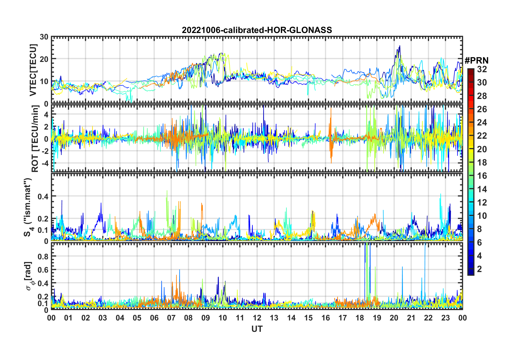This screenshot has height=344, width=514.
Task: Select the sigma phi [rad] axis label
Action: (29, 276)
